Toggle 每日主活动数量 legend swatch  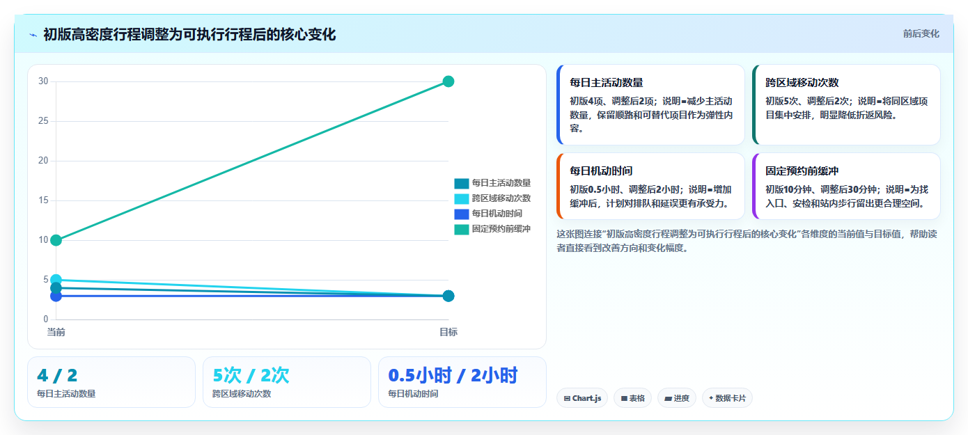[x=462, y=183]
